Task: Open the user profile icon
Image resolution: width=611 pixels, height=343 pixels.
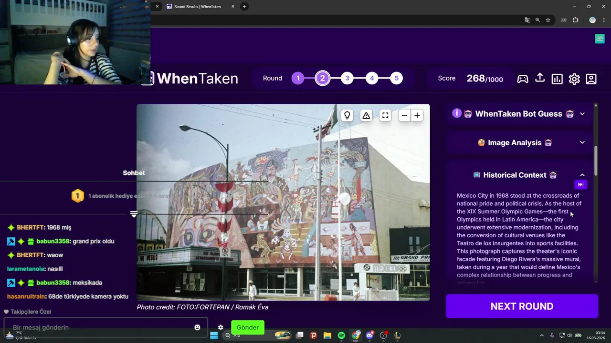Action: click(x=591, y=79)
